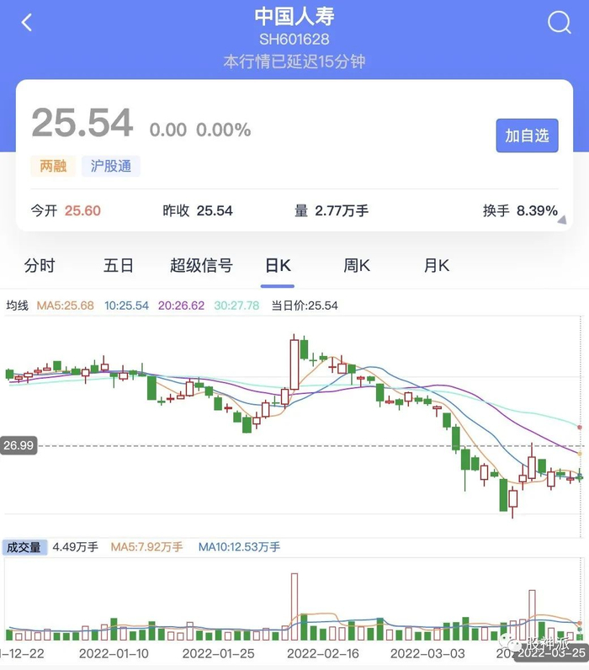Click the 加自选 button
Viewport: 589px width, 670px height.
click(527, 136)
